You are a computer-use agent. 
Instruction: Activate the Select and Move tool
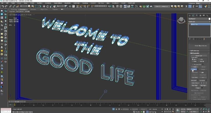click(x=44, y=6)
